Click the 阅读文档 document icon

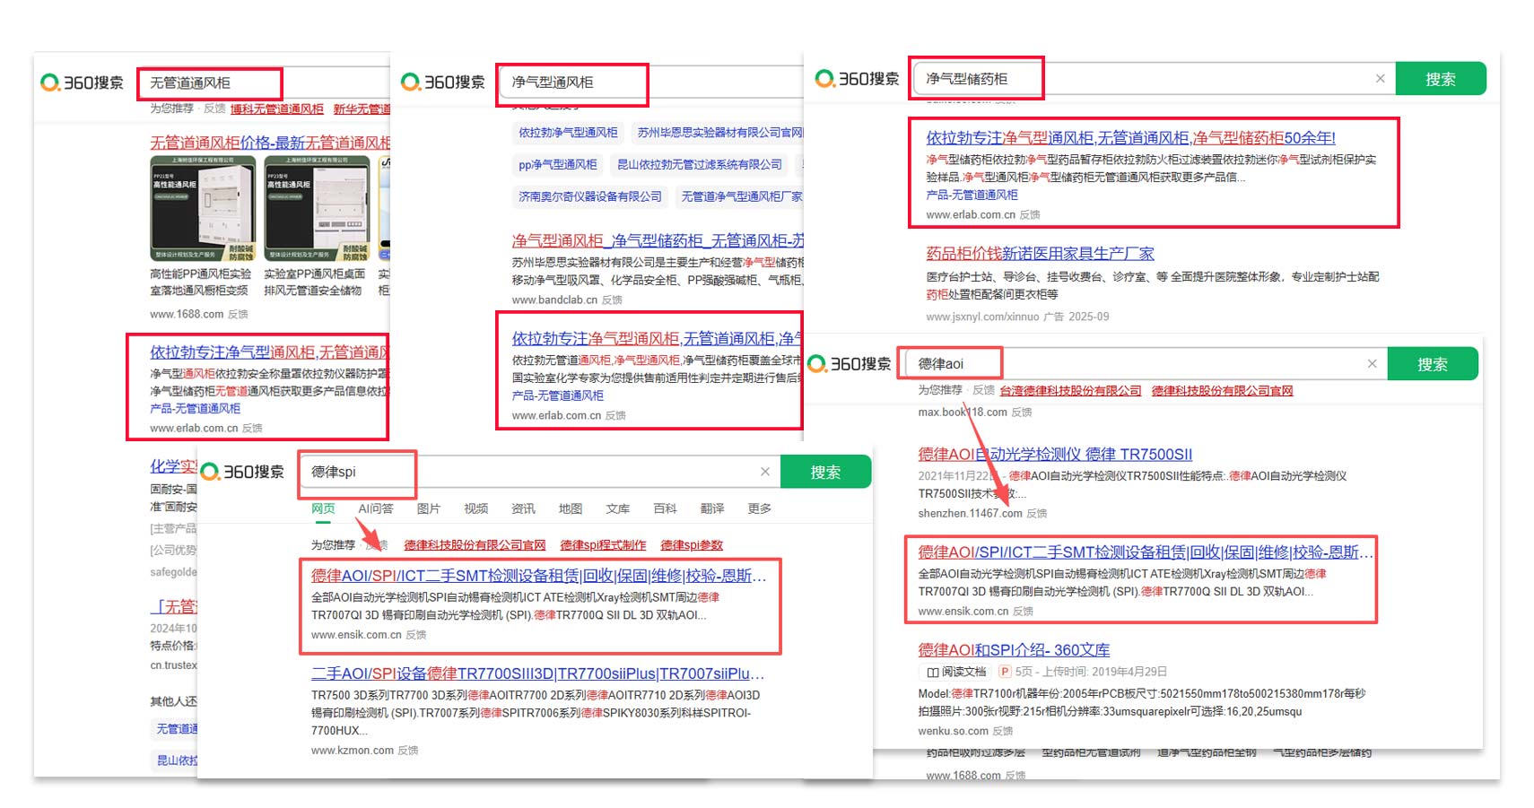pos(933,672)
